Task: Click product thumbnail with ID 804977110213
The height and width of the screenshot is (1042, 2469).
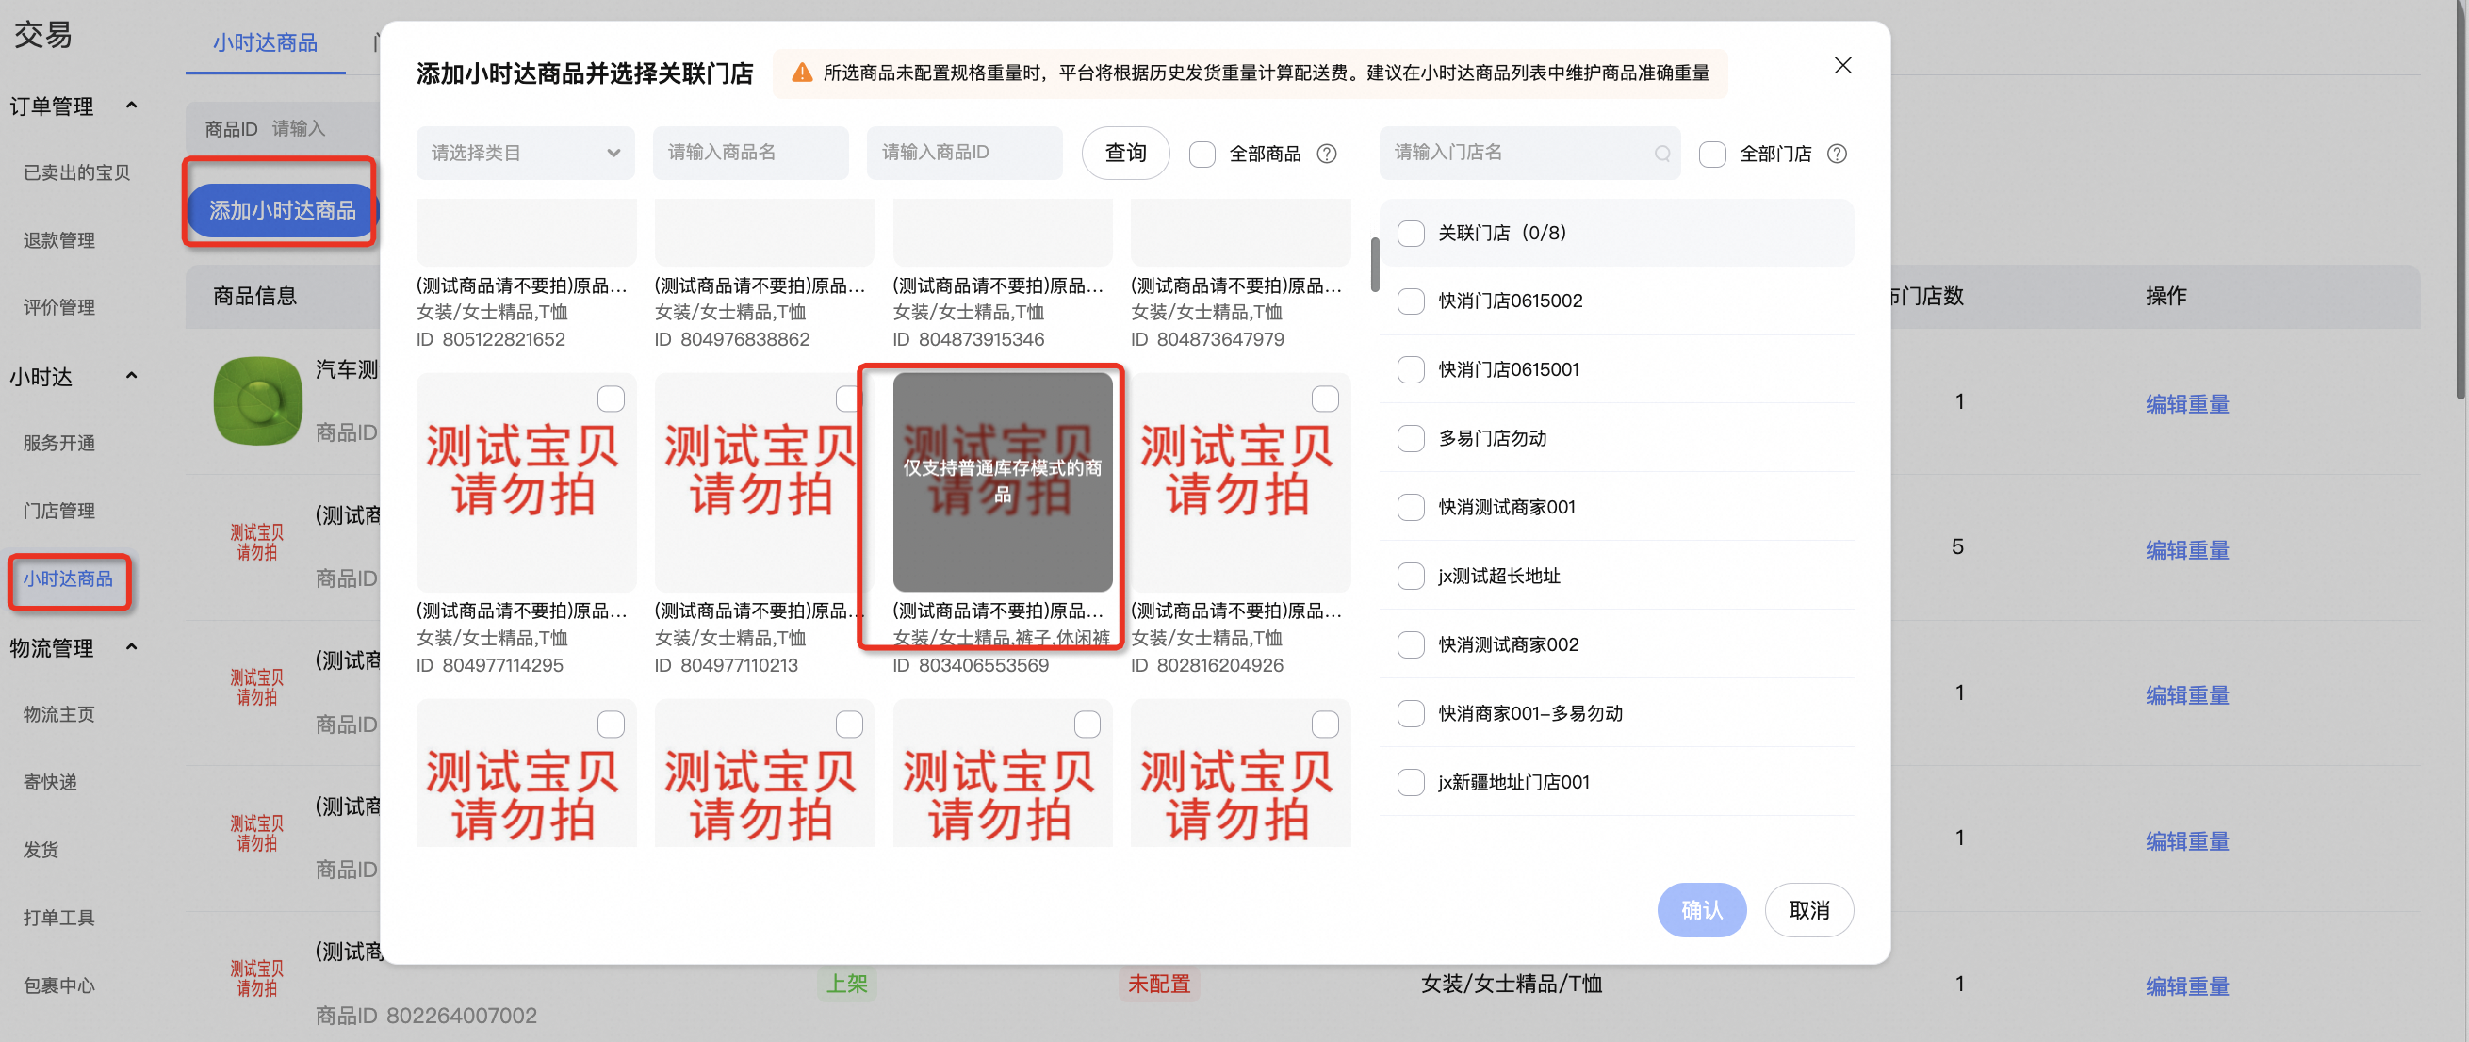Action: click(764, 482)
